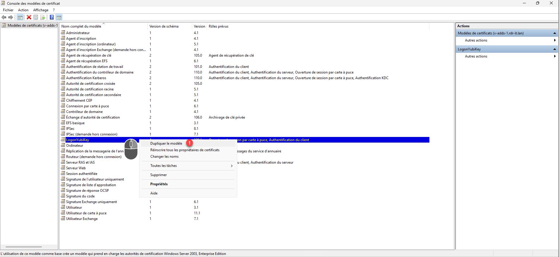Open the Affichage menu
Image resolution: width=559 pixels, height=257 pixels.
pyautogui.click(x=41, y=10)
